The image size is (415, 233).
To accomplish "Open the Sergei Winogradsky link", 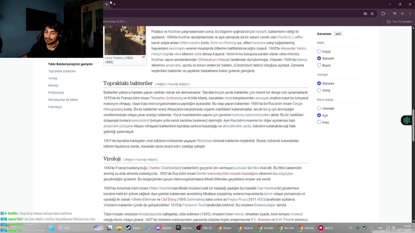I will pyautogui.click(x=203, y=106).
